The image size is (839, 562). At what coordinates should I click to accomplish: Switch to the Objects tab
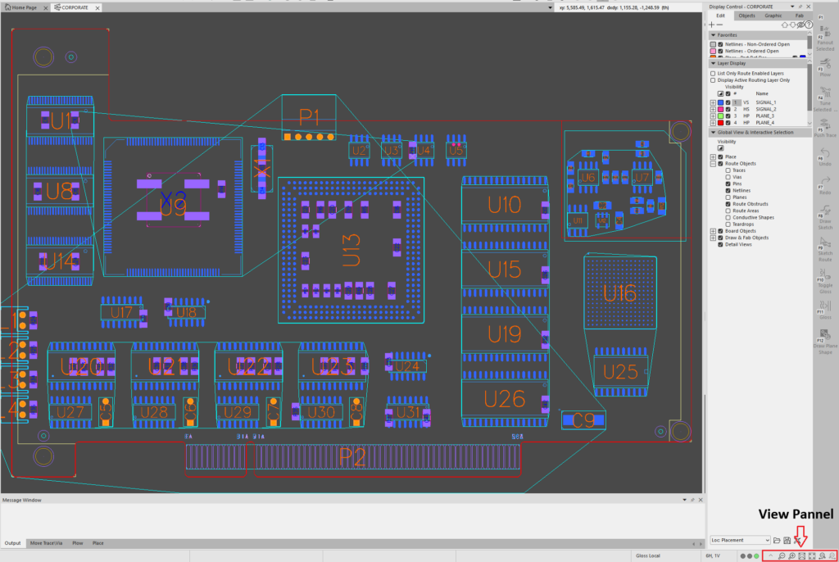746,16
